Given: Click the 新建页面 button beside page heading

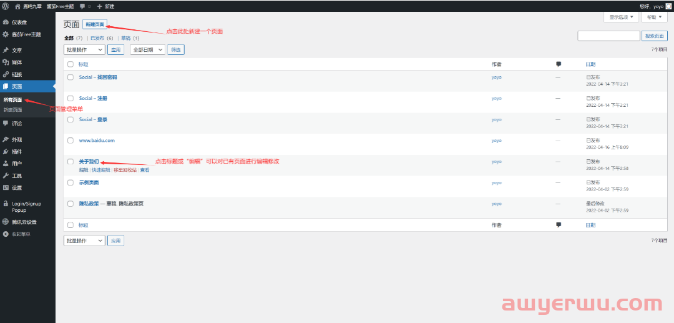Looking at the screenshot, I should [95, 24].
